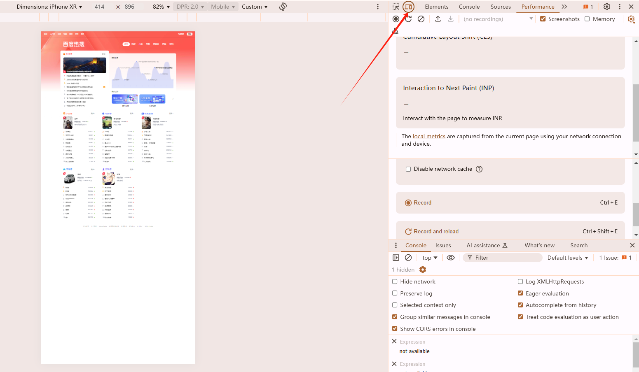Click the inspect element picker icon
This screenshot has height=372, width=639.
[396, 7]
